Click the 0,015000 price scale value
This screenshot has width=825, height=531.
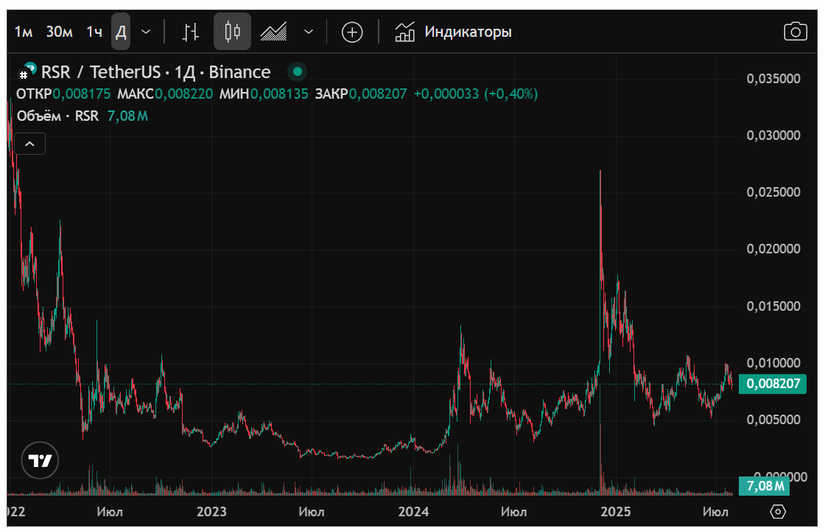click(773, 306)
